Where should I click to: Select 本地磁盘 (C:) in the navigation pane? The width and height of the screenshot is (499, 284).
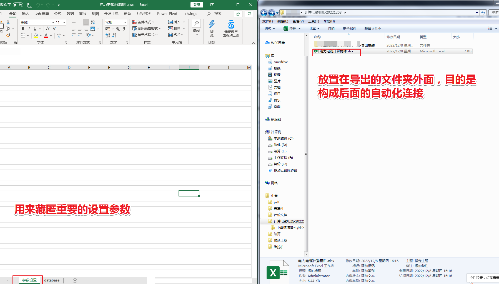[280, 139]
